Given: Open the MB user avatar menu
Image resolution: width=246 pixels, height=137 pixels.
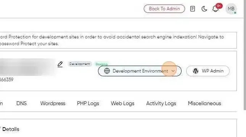Looking at the screenshot, I should pos(231,9).
